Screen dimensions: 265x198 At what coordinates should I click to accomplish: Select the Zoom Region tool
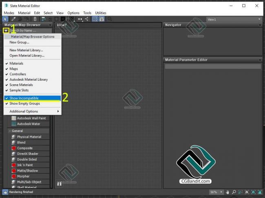pyautogui.click(x=240, y=192)
